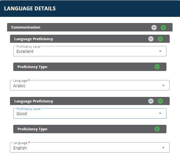Add Proficiency Type under Excellent level
180x165 pixels.
[x=157, y=67]
